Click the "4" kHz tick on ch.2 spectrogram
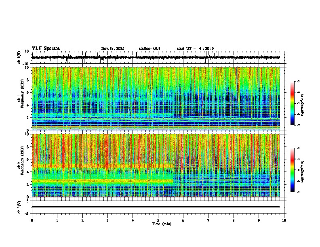Viewport: 320px width, 247px height. point(28,172)
